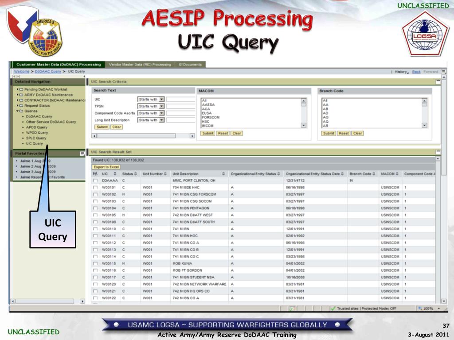Clear the MACOM selection
Viewport: 454px width, 340px height.
click(237, 133)
